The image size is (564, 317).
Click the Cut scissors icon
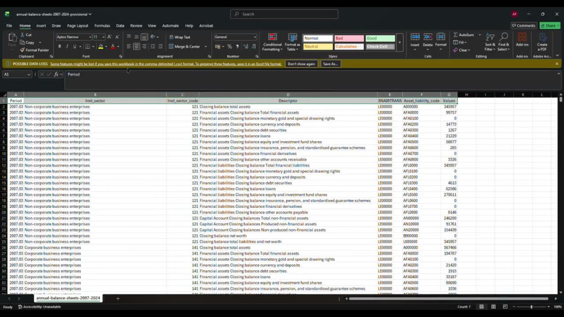pyautogui.click(x=23, y=35)
